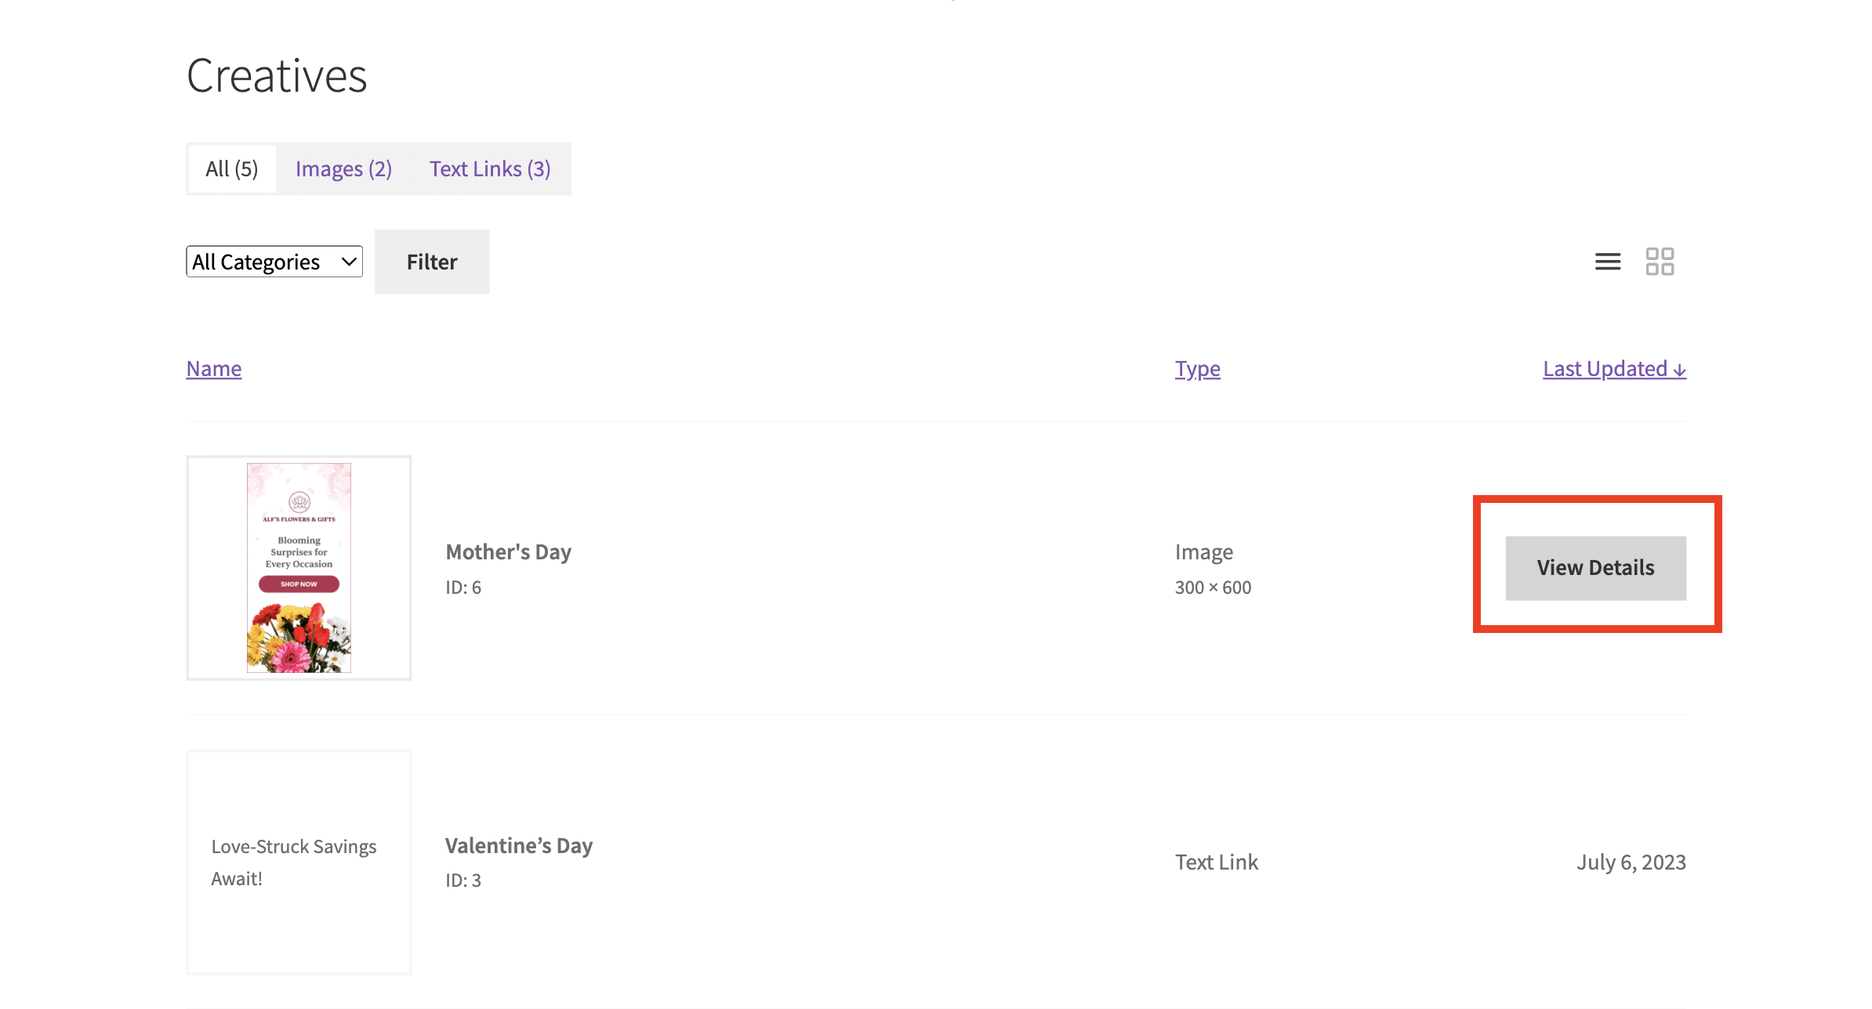Expand the Valentine's Day creative entry

pos(1596,861)
